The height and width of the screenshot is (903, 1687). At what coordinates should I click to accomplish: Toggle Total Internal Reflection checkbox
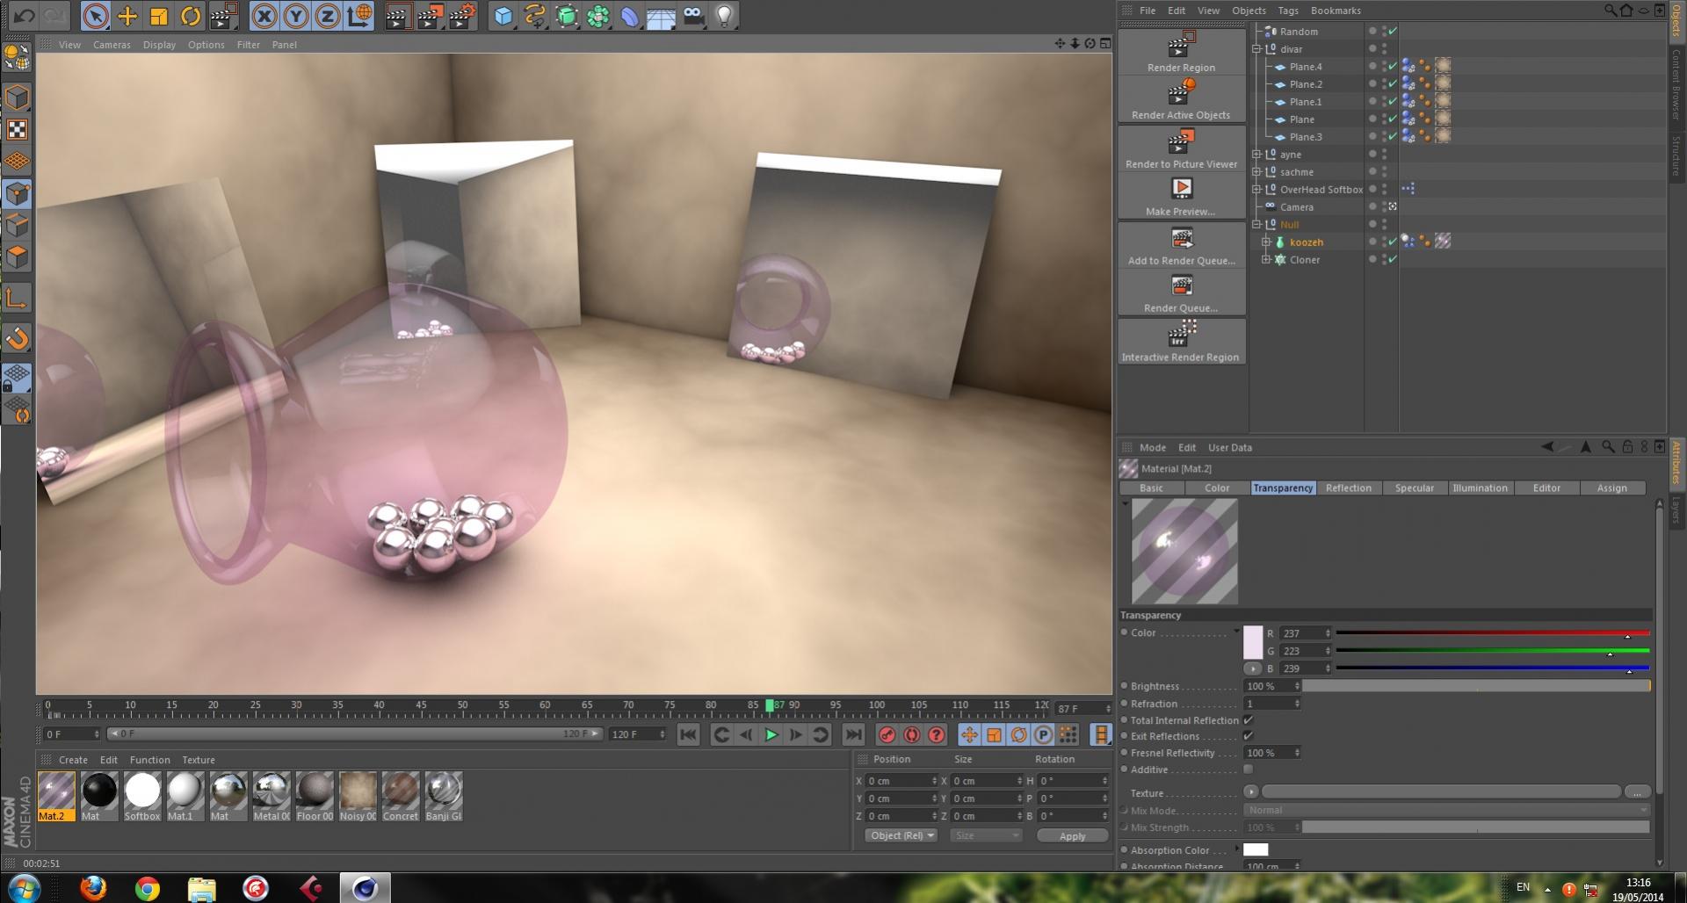coord(1248,719)
